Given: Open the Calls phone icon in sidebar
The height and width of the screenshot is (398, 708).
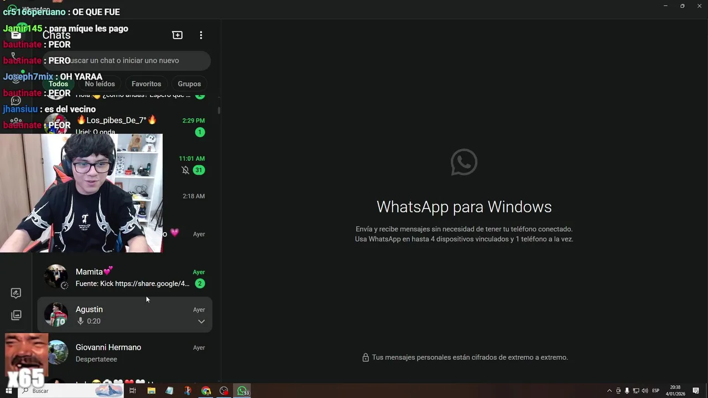Looking at the screenshot, I should pyautogui.click(x=16, y=57).
